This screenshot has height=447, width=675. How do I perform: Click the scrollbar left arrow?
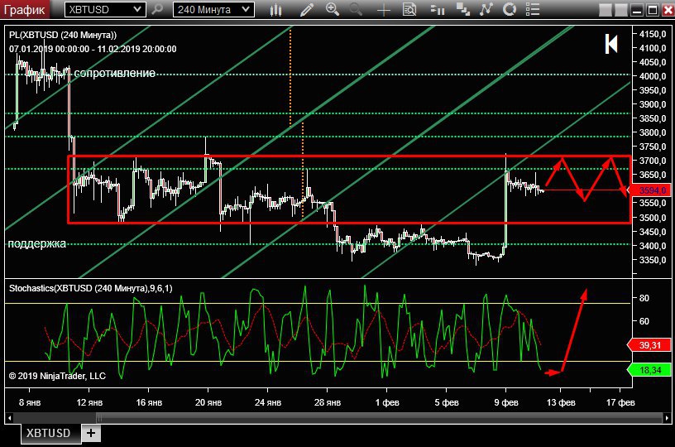9,418
